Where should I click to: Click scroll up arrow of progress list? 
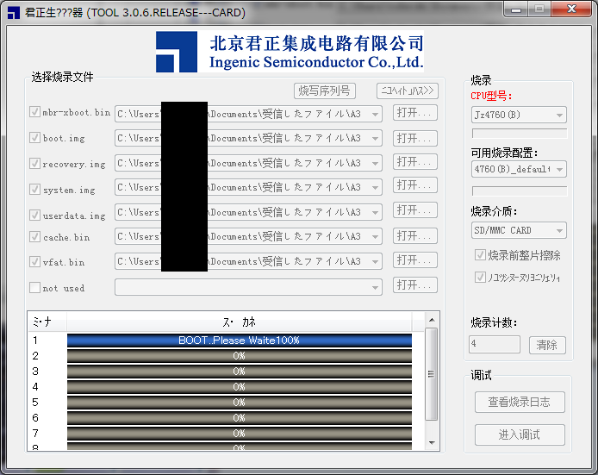(432, 320)
